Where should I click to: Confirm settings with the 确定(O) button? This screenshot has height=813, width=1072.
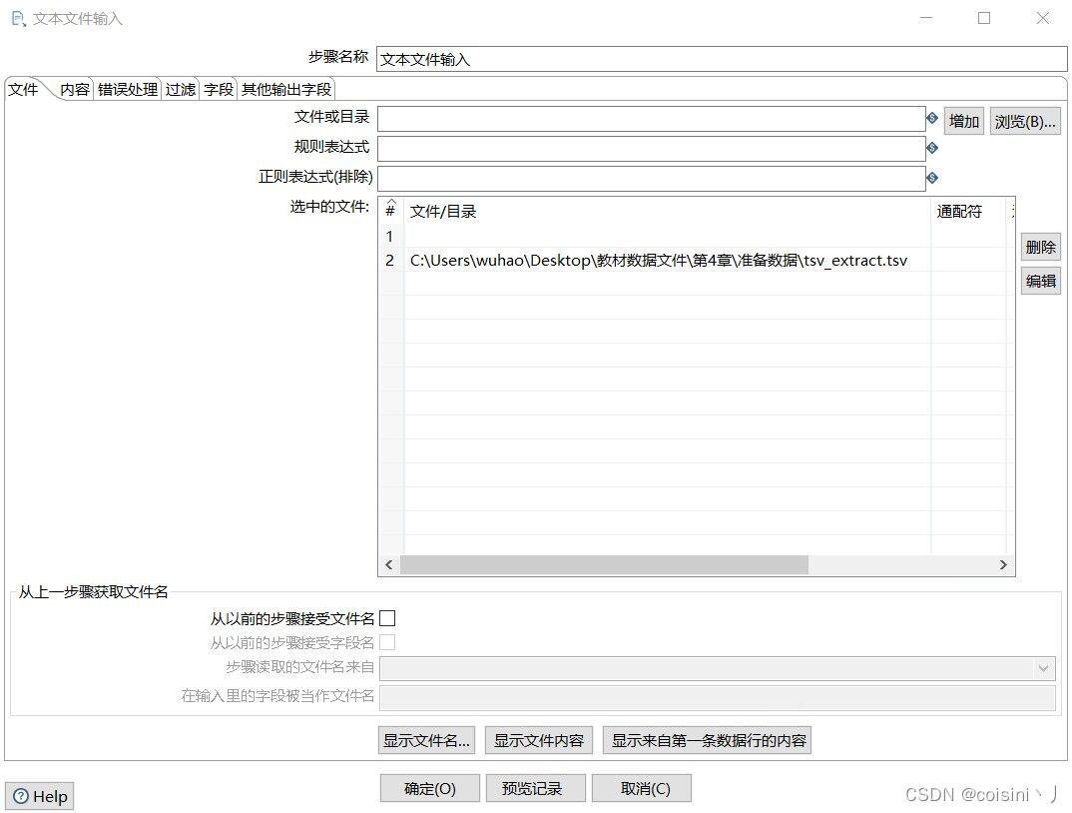[429, 788]
